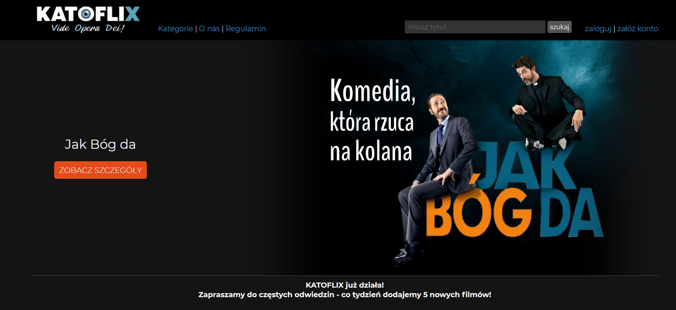
Task: Open the Kategorie menu link
Action: click(175, 29)
